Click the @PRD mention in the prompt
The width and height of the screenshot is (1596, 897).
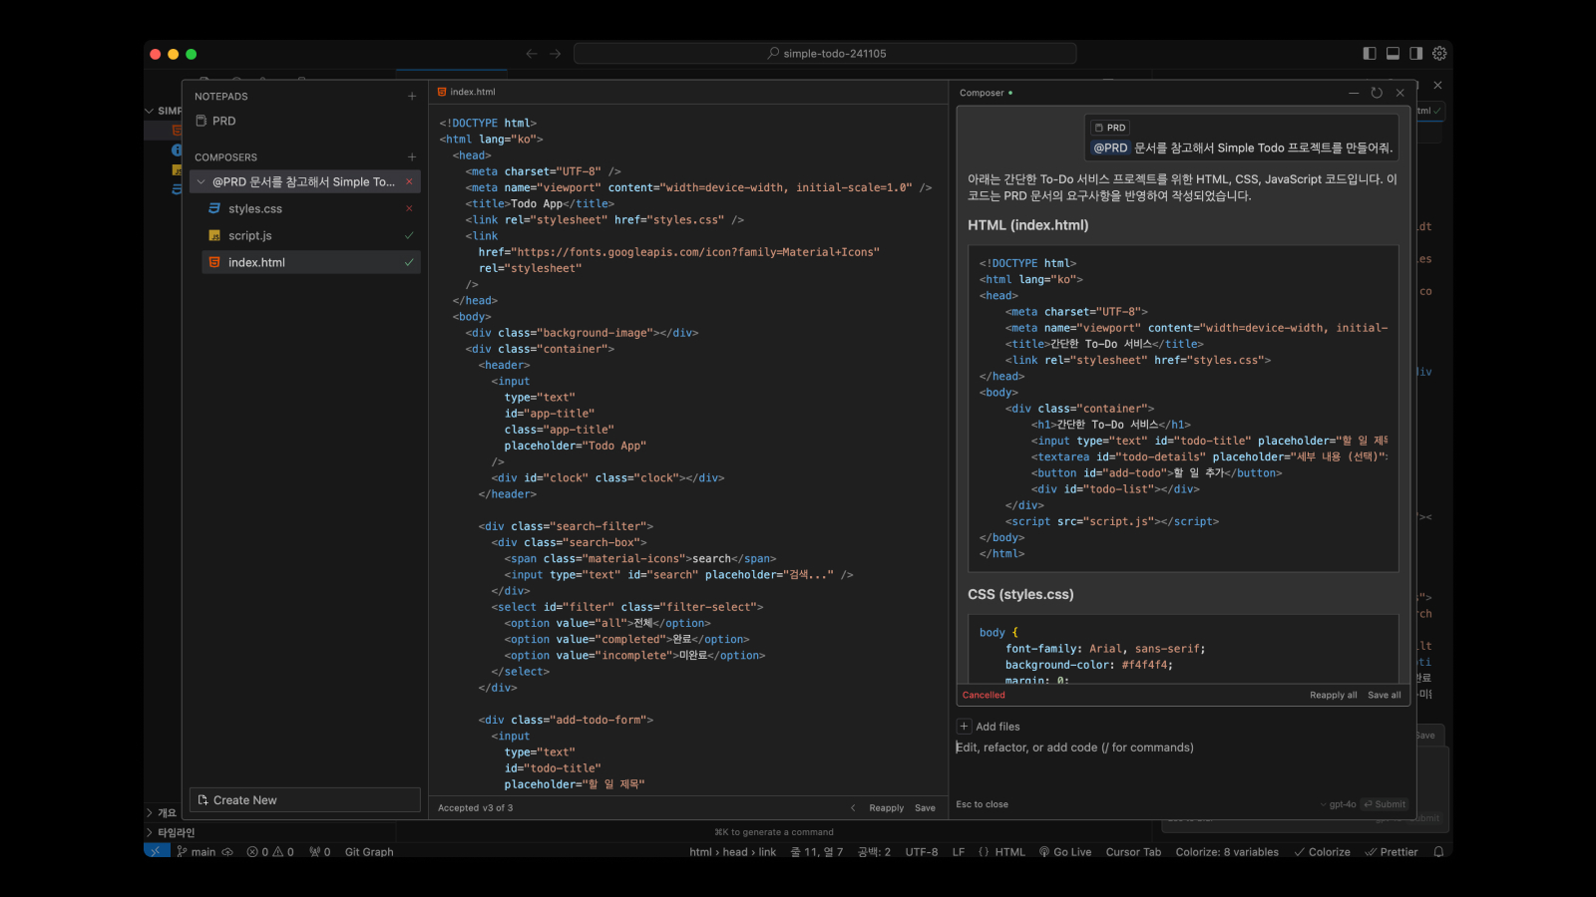click(1110, 148)
